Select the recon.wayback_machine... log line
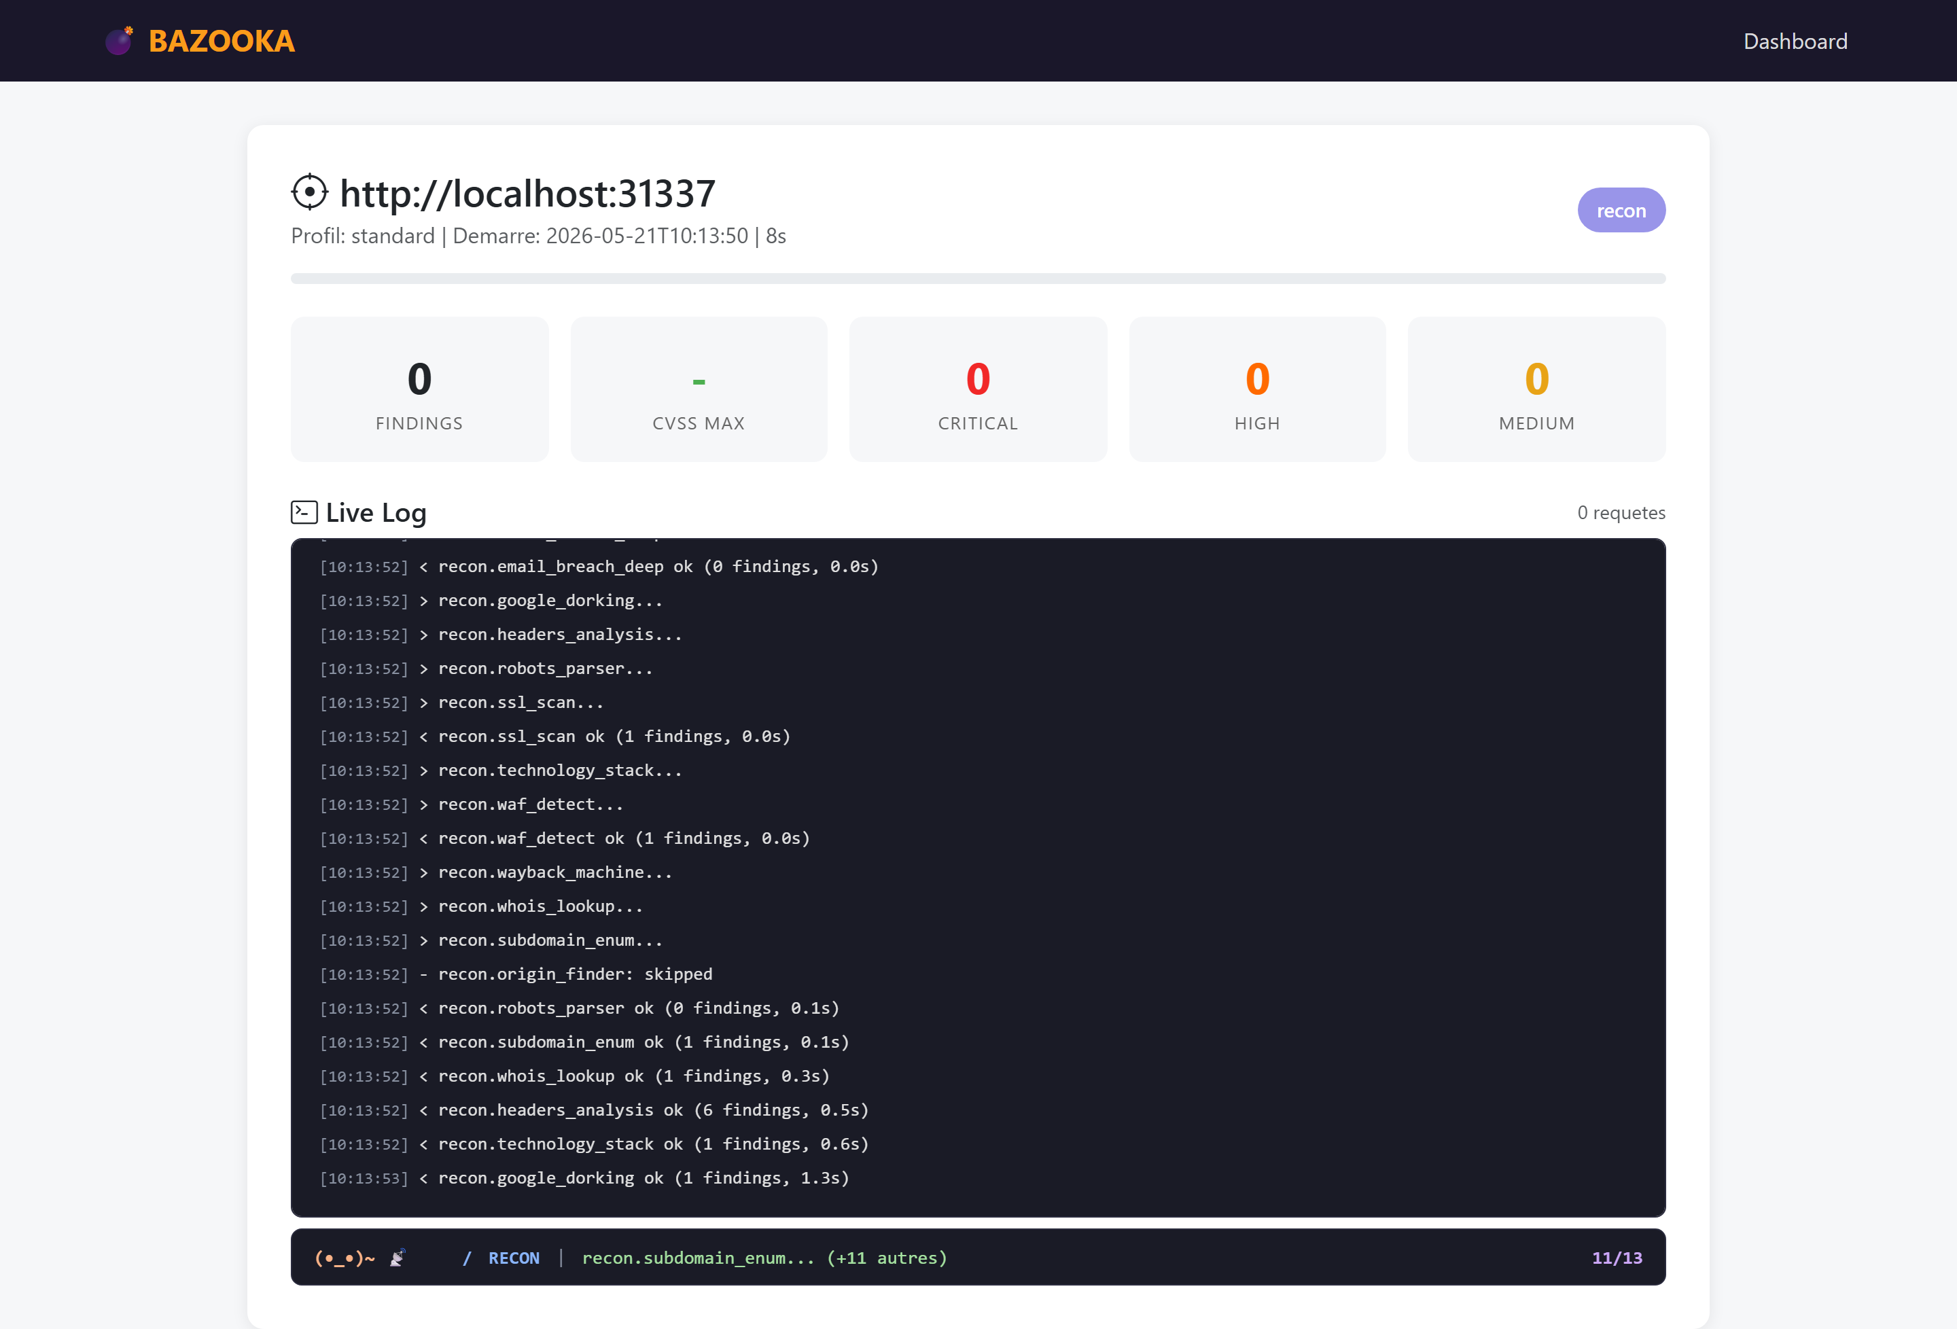 (496, 872)
